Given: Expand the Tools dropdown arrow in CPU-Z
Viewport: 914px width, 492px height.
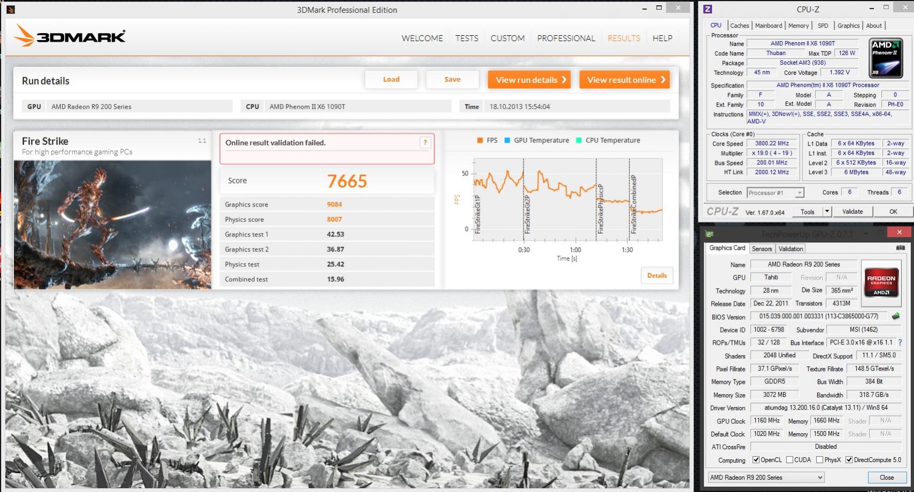Looking at the screenshot, I should click(827, 212).
